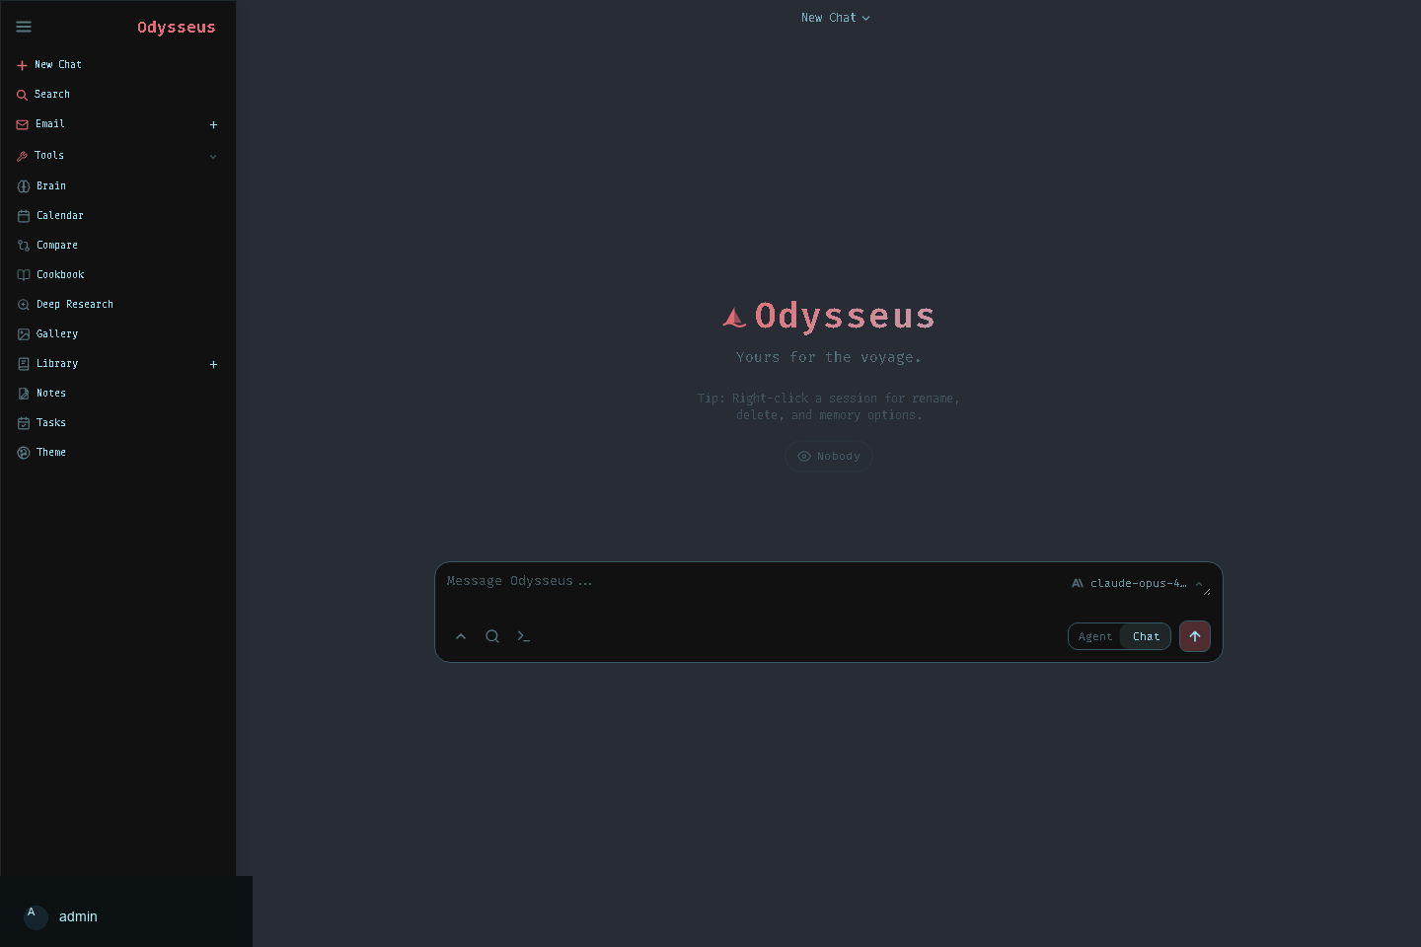Screen dimensions: 1421x947
Task: Click the web search icon in composer
Action: coord(492,636)
